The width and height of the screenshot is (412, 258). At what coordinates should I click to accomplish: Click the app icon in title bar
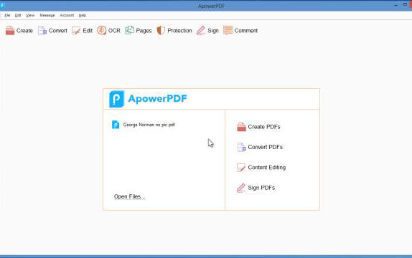coord(3,5)
